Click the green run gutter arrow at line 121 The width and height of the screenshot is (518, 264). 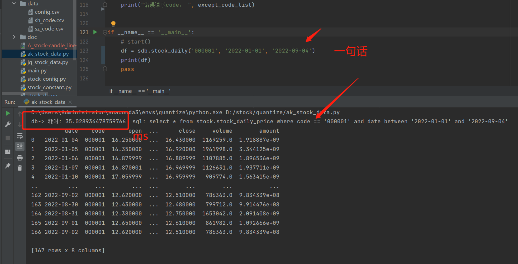[95, 32]
